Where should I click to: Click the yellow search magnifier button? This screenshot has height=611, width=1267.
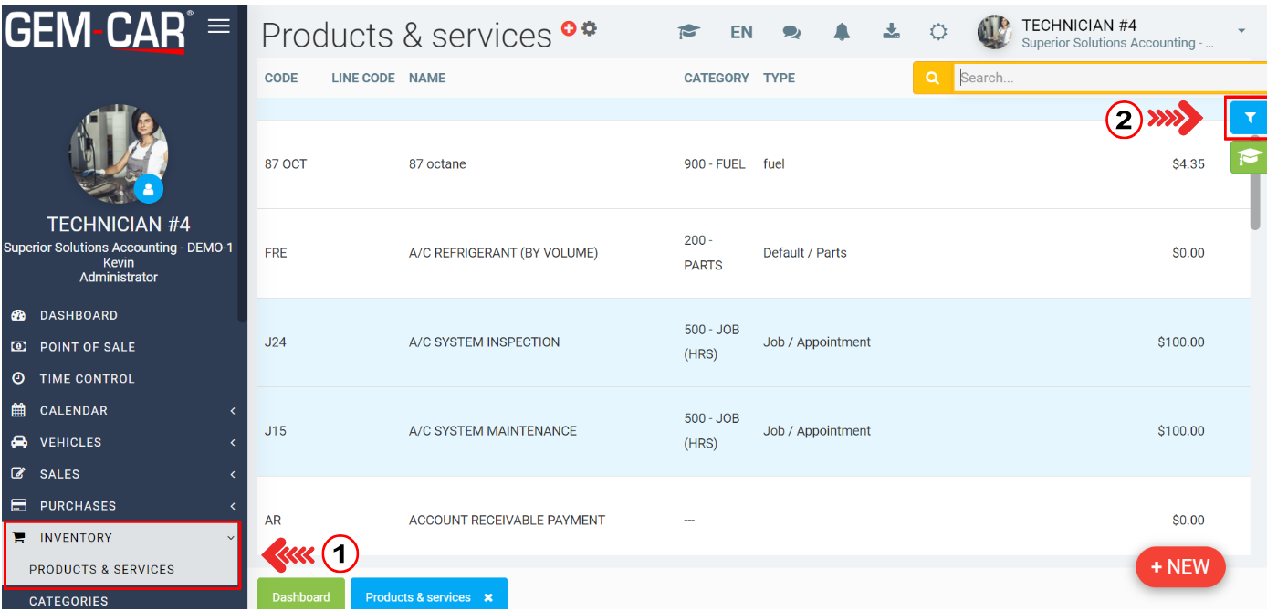(932, 78)
